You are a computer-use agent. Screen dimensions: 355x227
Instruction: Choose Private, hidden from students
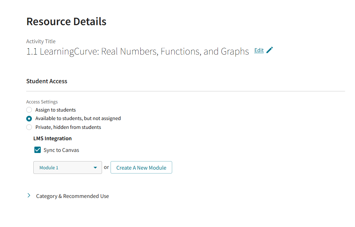29,127
